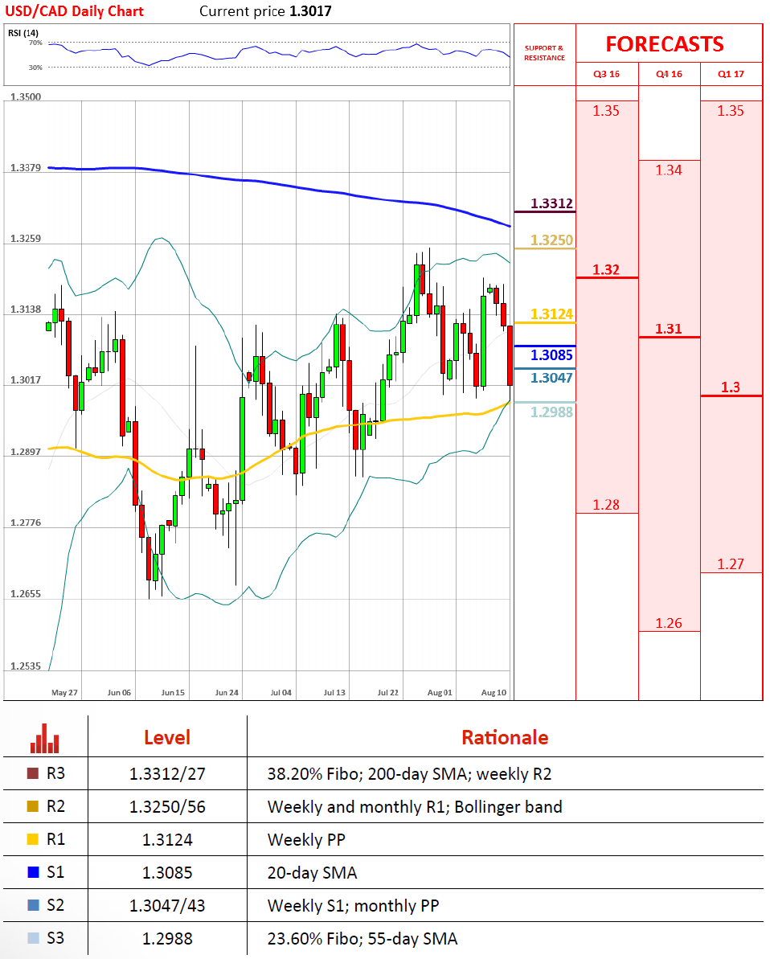770x959 pixels.
Task: Click the Weekly PP rationale
Action: click(306, 840)
